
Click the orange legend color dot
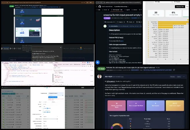(131, 124)
